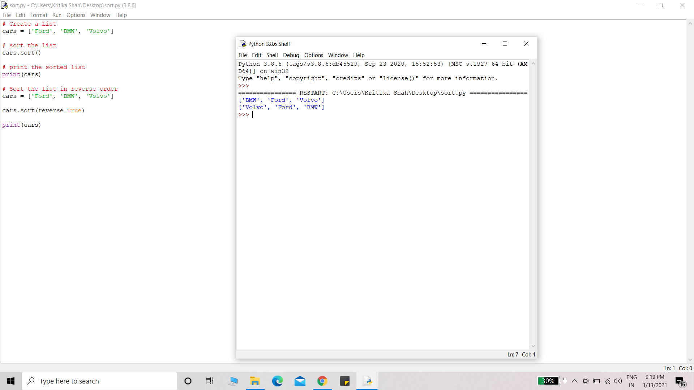694x390 pixels.
Task: Open Shell menu in Python Shell
Action: [272, 55]
